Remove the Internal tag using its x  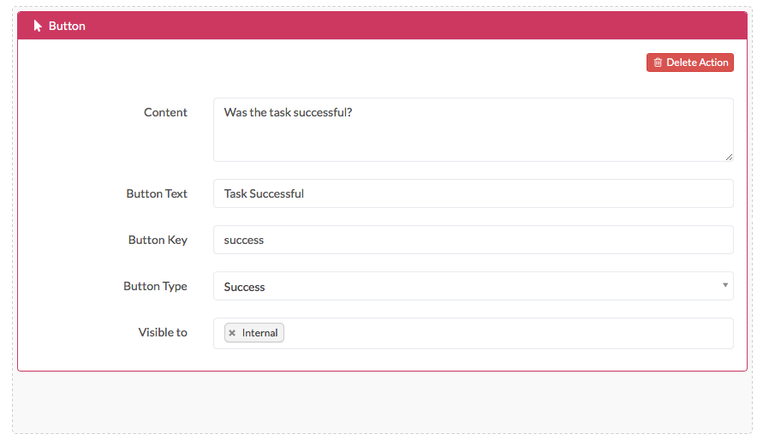pyautogui.click(x=232, y=333)
